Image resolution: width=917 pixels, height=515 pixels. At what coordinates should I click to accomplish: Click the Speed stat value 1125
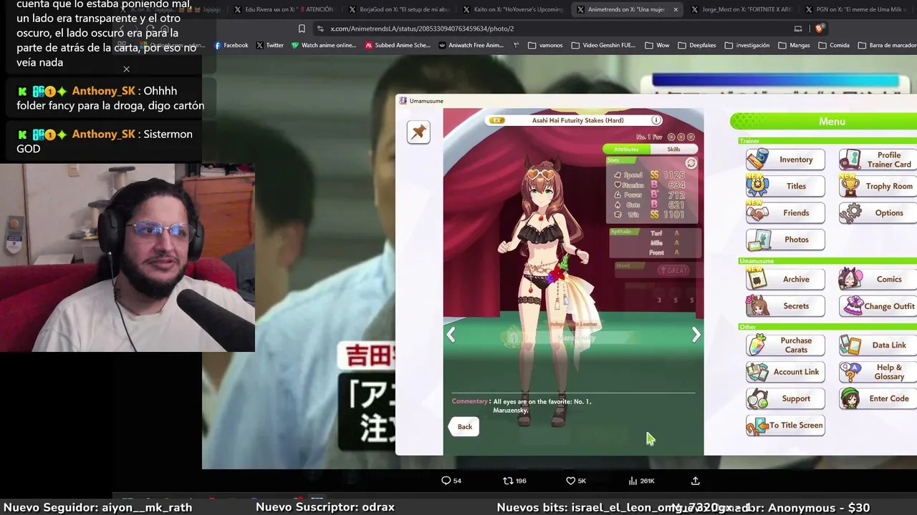[x=674, y=175]
